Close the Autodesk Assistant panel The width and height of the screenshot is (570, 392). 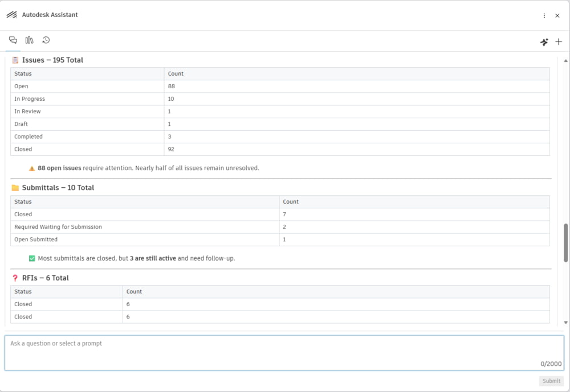[557, 15]
